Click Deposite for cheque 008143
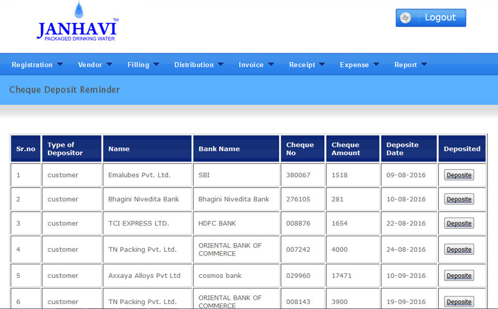 (459, 302)
